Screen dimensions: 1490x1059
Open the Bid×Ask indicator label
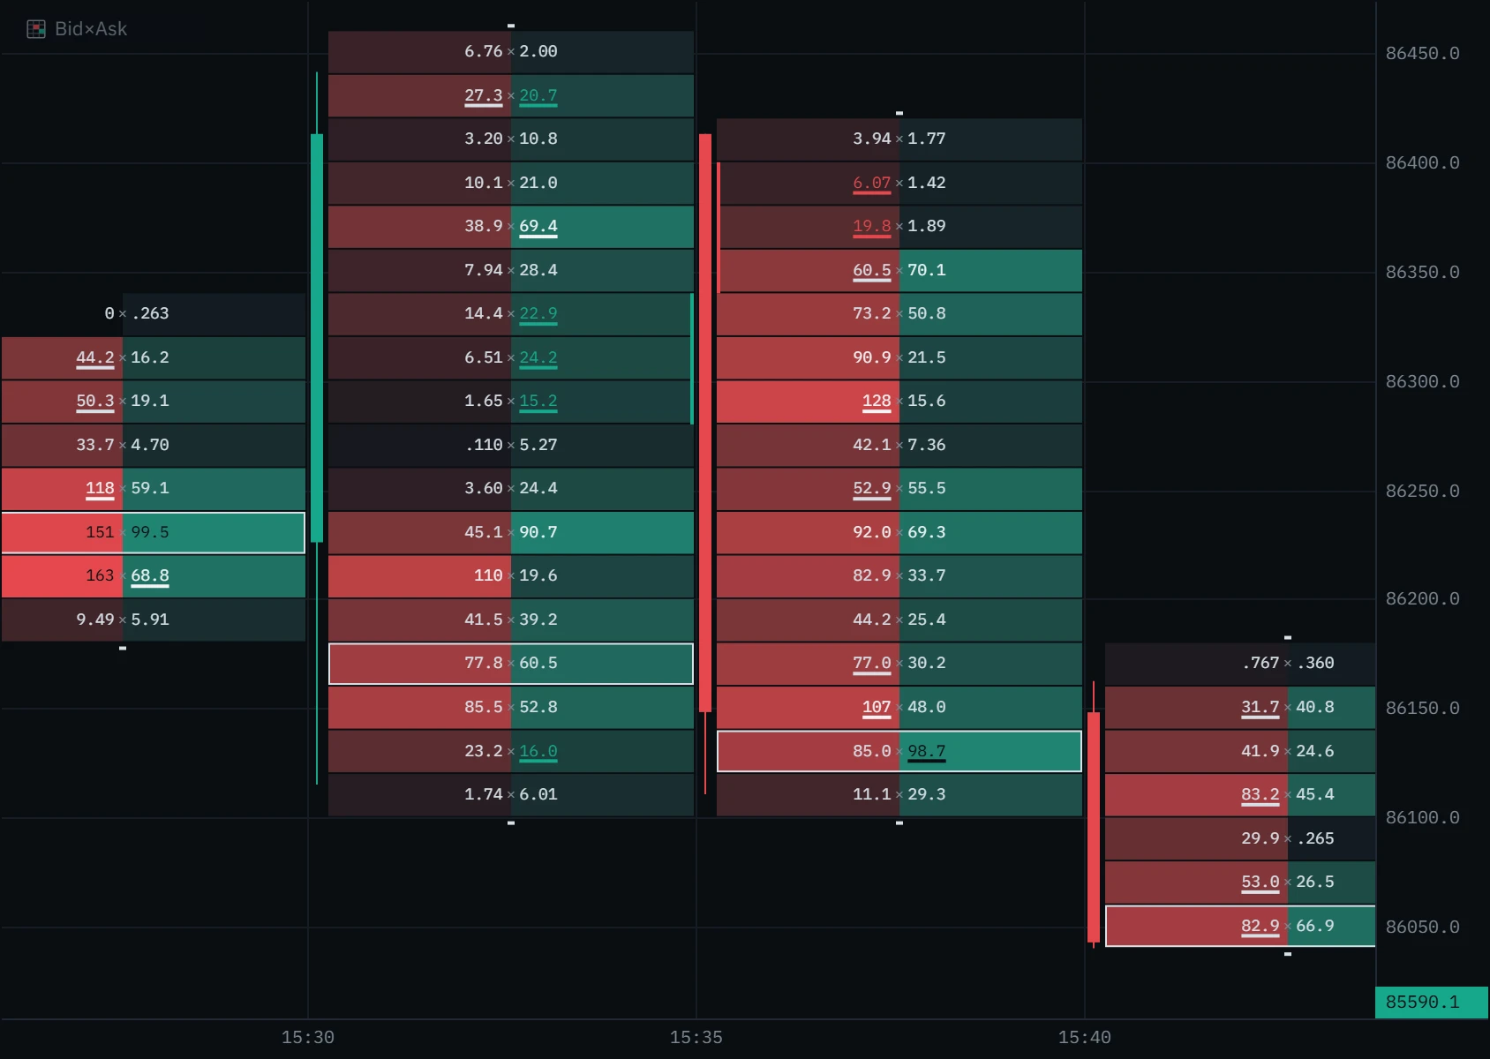point(91,29)
